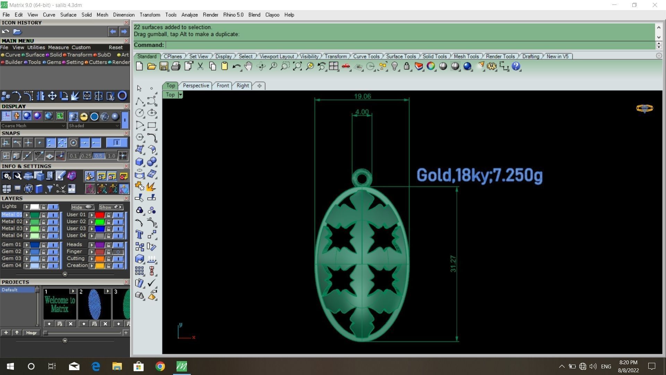Click the Cut scissors icon
666x375 pixels.
200,66
